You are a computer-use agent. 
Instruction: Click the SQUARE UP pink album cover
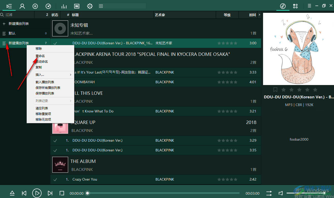click(x=60, y=128)
